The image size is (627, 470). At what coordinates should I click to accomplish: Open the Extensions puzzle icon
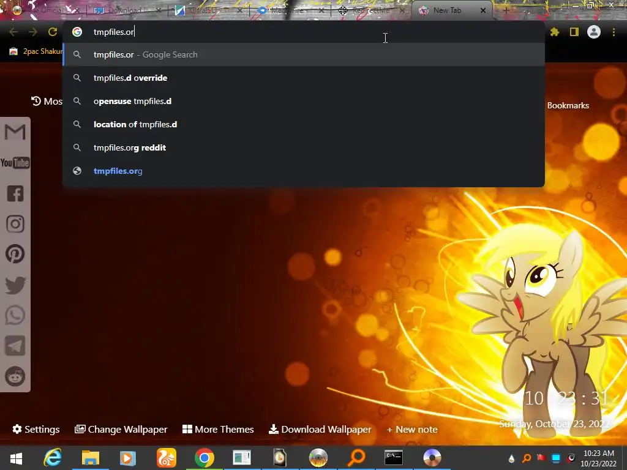point(555,32)
